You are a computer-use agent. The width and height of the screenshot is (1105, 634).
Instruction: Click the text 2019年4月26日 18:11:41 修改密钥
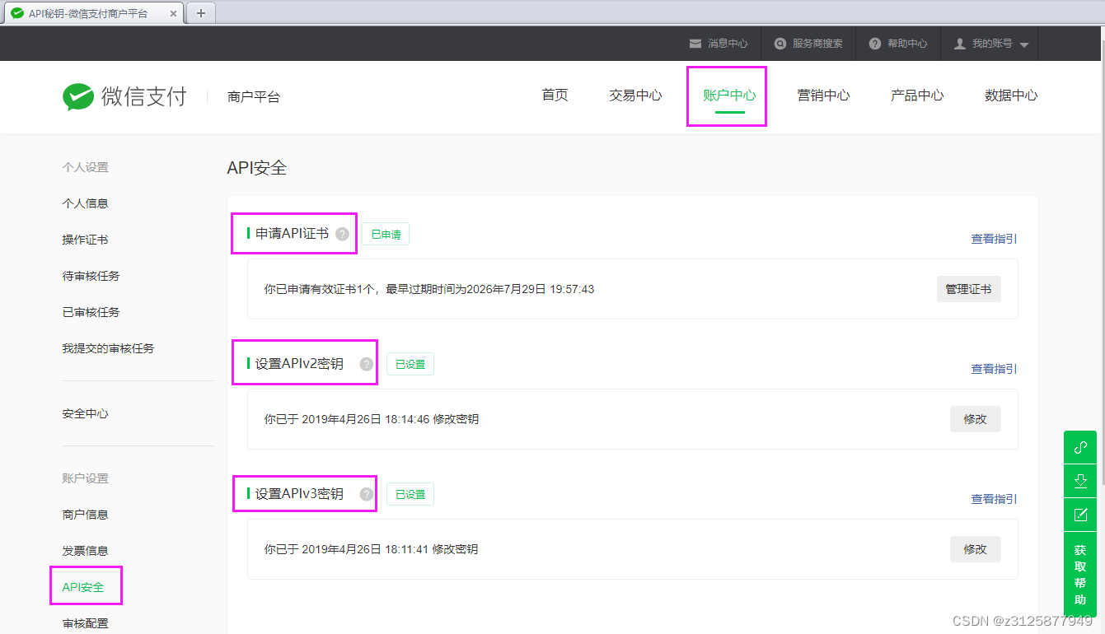390,549
